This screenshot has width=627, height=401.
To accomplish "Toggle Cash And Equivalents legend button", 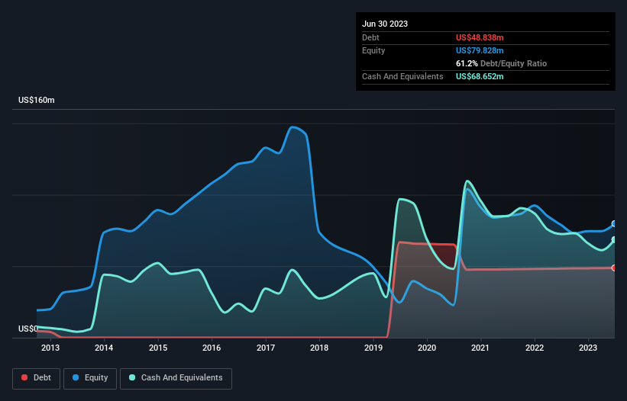I will pos(176,378).
